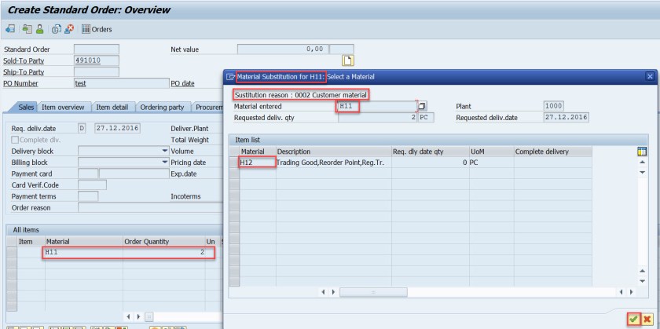
Task: Click top scroll-down arrow in Item list
Action: tap(642, 173)
